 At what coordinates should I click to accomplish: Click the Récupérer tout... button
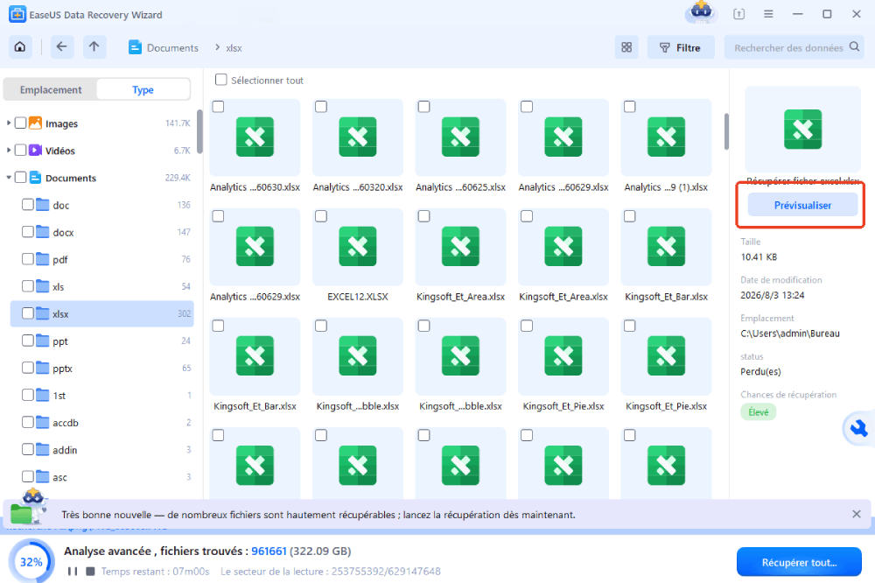click(x=799, y=562)
